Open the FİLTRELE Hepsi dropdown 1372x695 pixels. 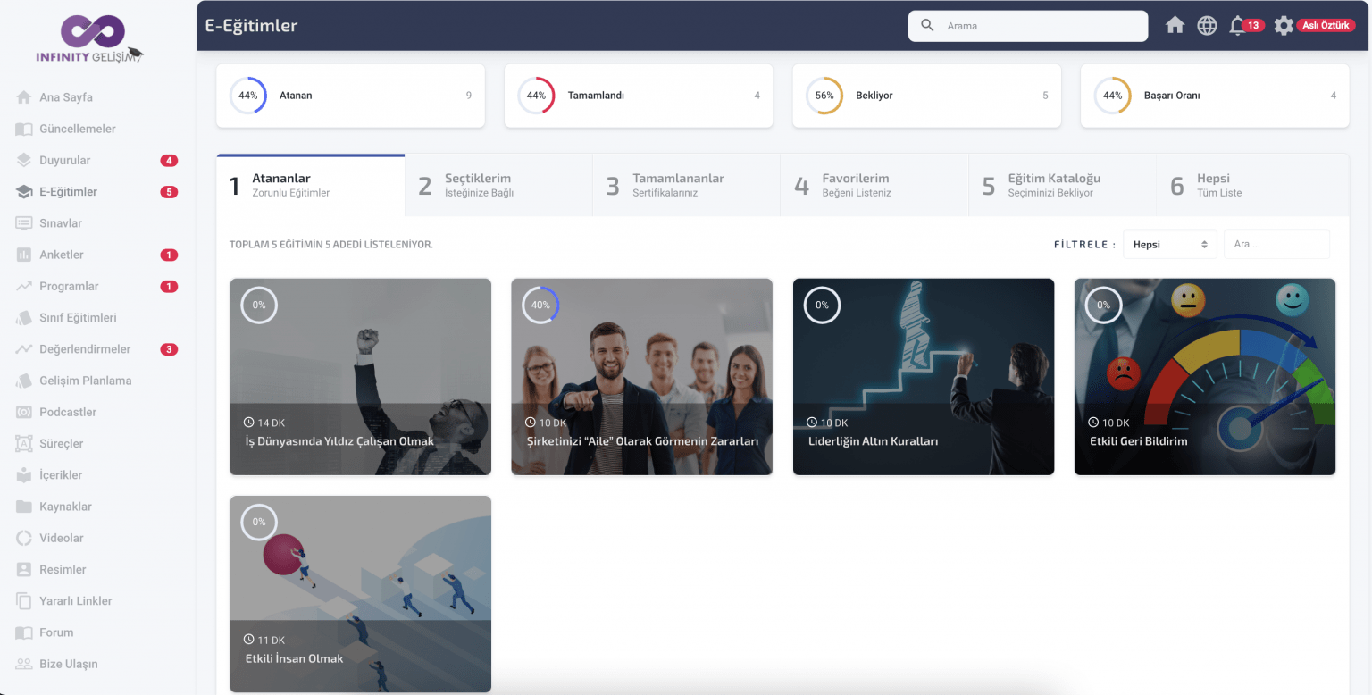point(1169,243)
